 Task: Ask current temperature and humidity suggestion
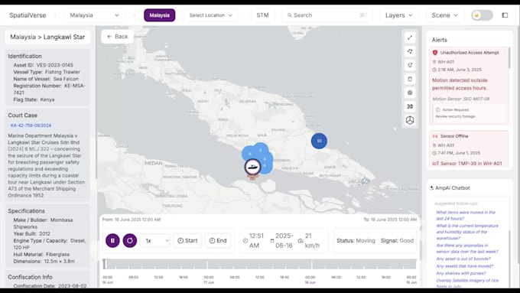(467, 232)
